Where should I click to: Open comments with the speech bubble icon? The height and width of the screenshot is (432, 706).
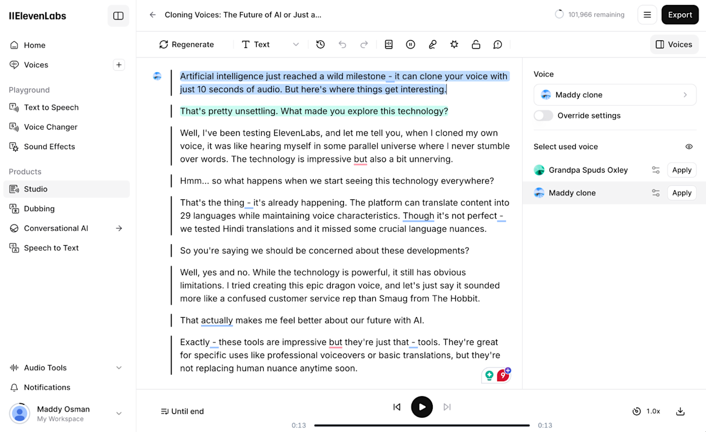pyautogui.click(x=498, y=44)
